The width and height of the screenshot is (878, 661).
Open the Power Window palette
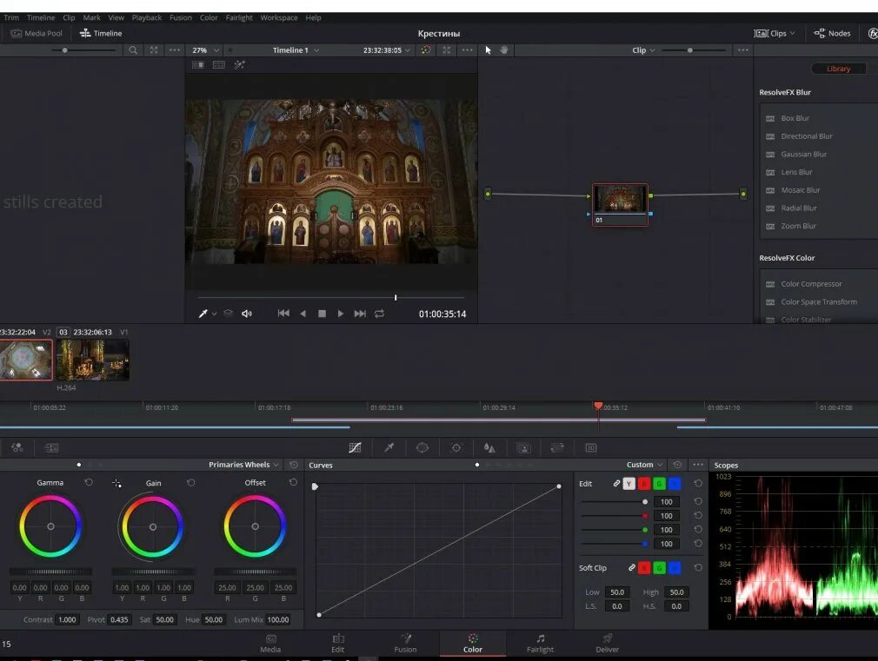coord(422,447)
